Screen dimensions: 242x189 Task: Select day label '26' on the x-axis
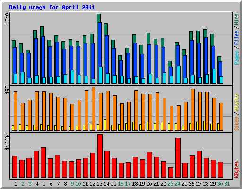(x=191, y=184)
